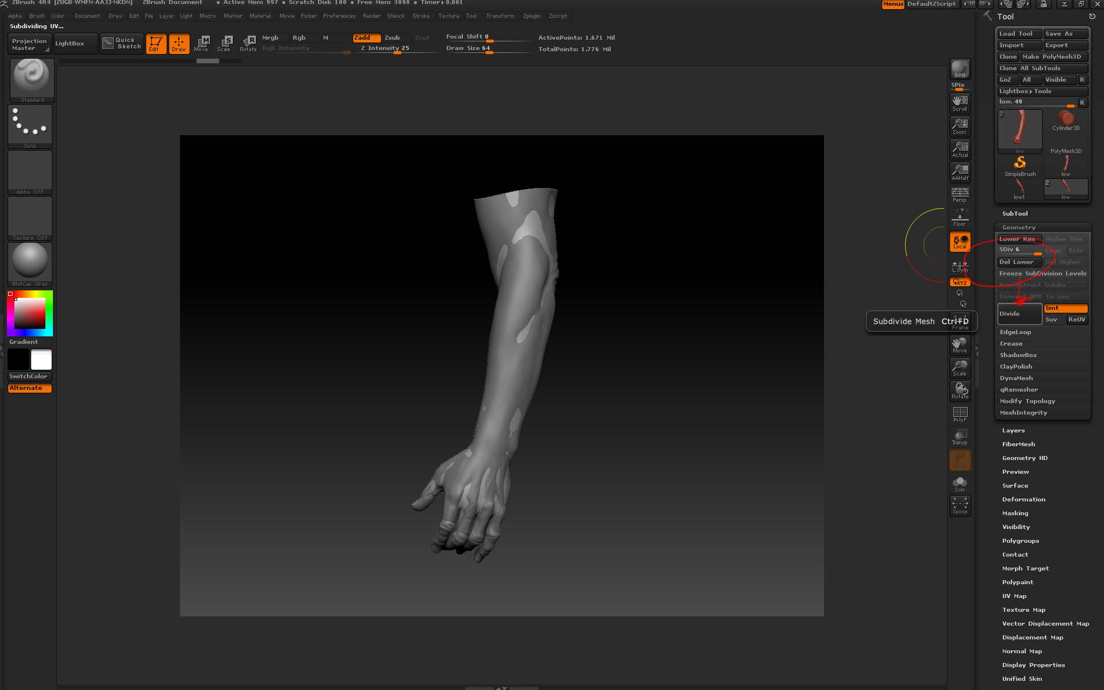Select the white main color swatch
Viewport: 1104px width, 690px height.
pyautogui.click(x=41, y=359)
